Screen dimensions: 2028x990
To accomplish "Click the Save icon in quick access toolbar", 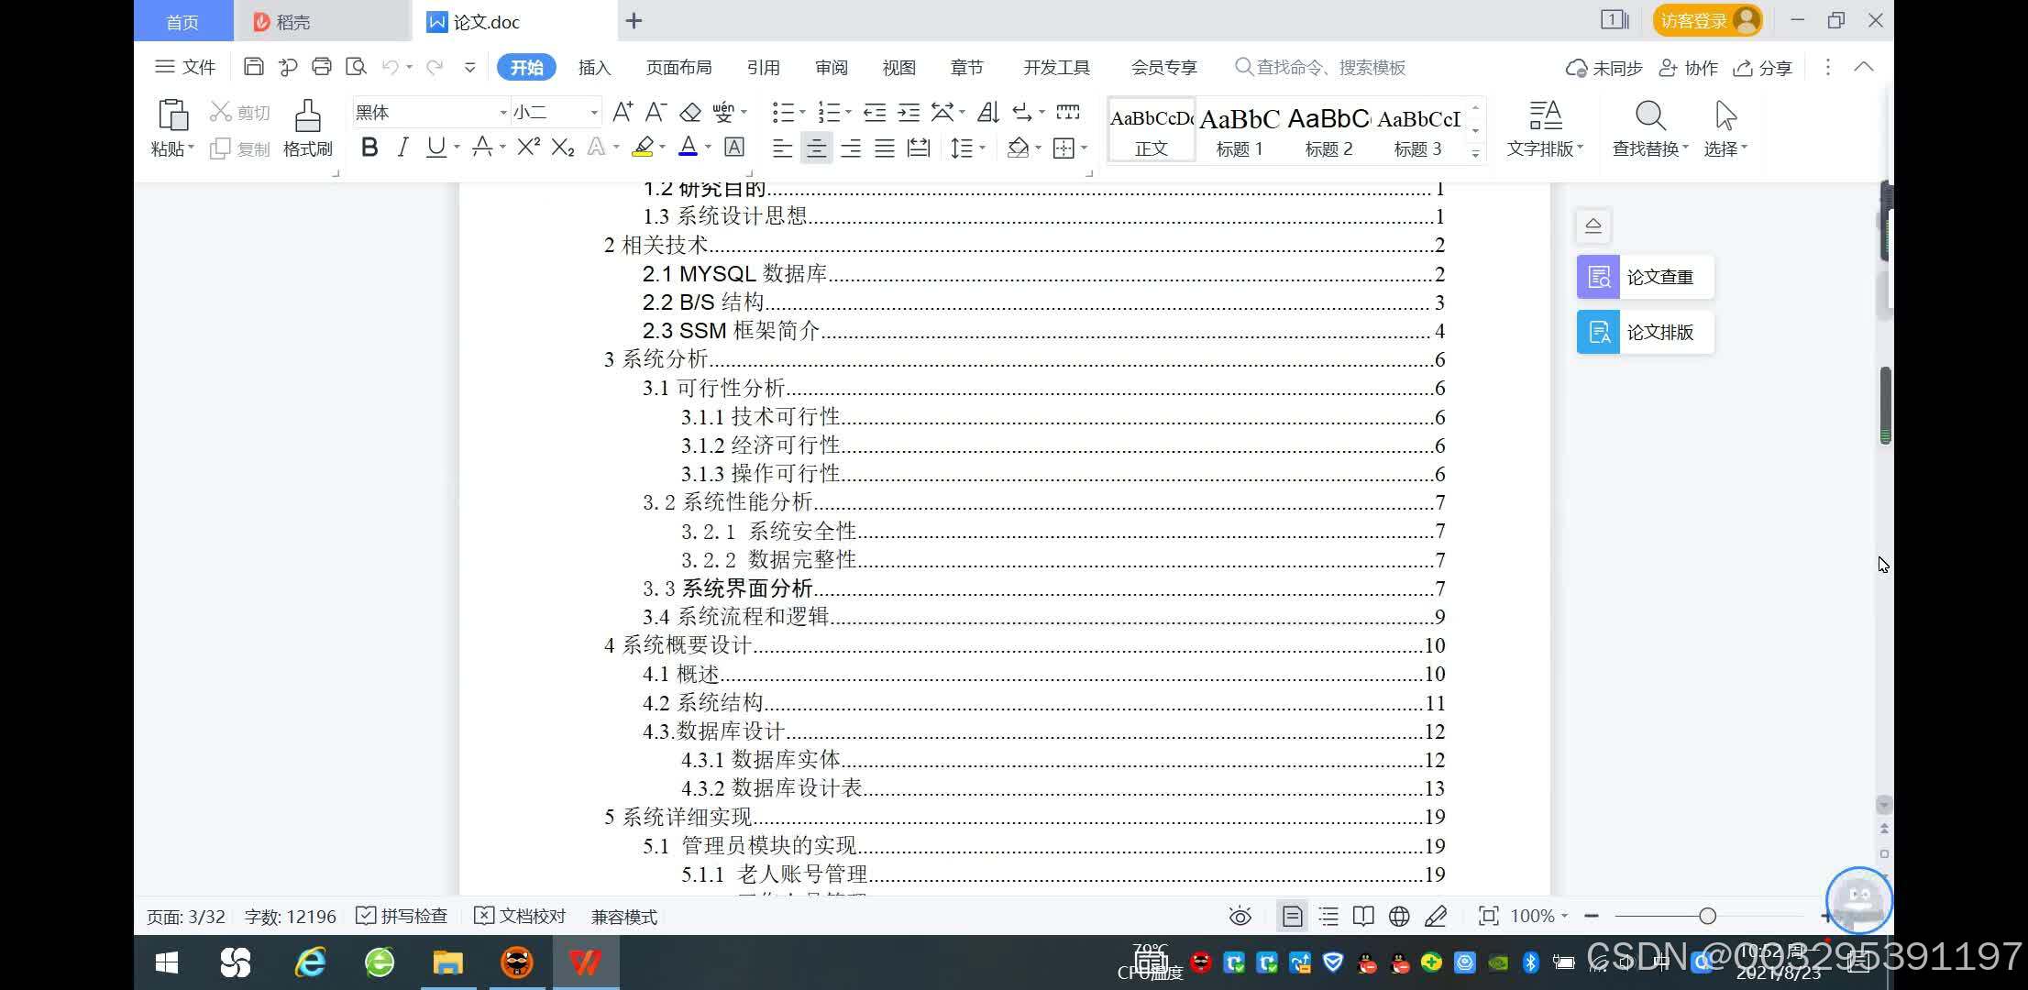I will pos(254,66).
